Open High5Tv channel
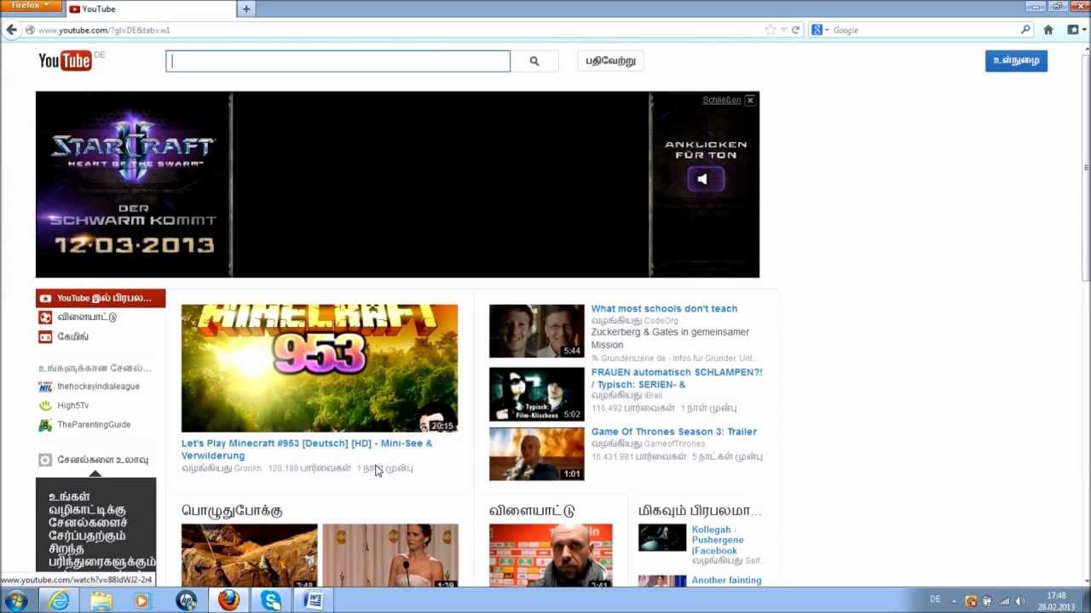 [x=73, y=405]
